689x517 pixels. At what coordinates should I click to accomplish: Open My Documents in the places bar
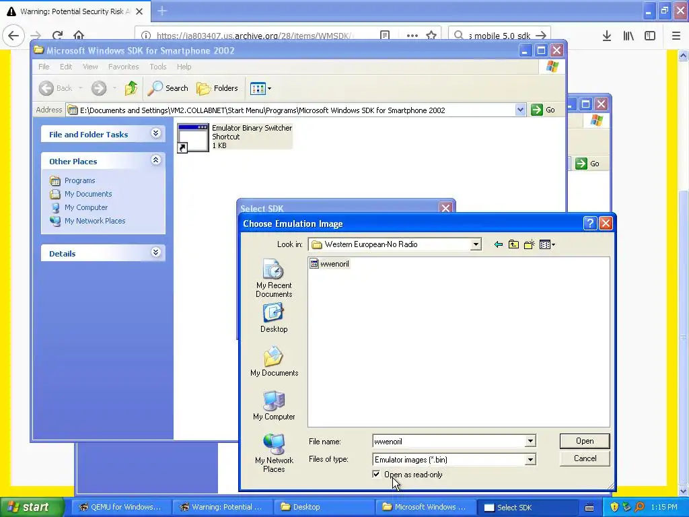[274, 361]
